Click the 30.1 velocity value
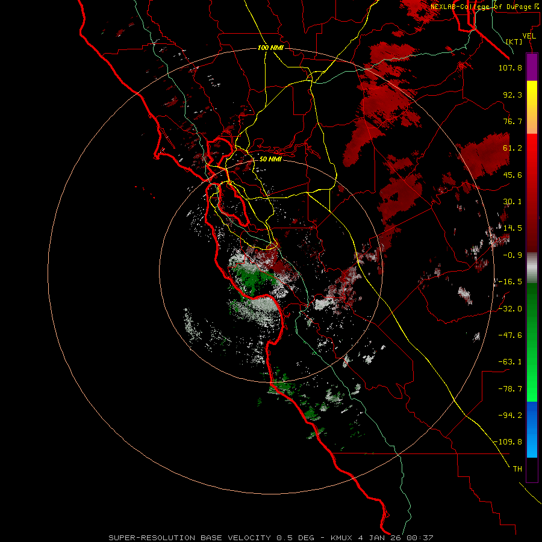Screen dimensions: 542x542 point(512,202)
